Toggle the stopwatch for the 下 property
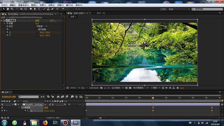 point(7,35)
